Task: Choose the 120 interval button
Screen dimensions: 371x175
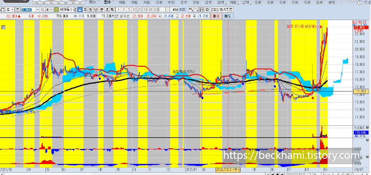Action: point(156,10)
